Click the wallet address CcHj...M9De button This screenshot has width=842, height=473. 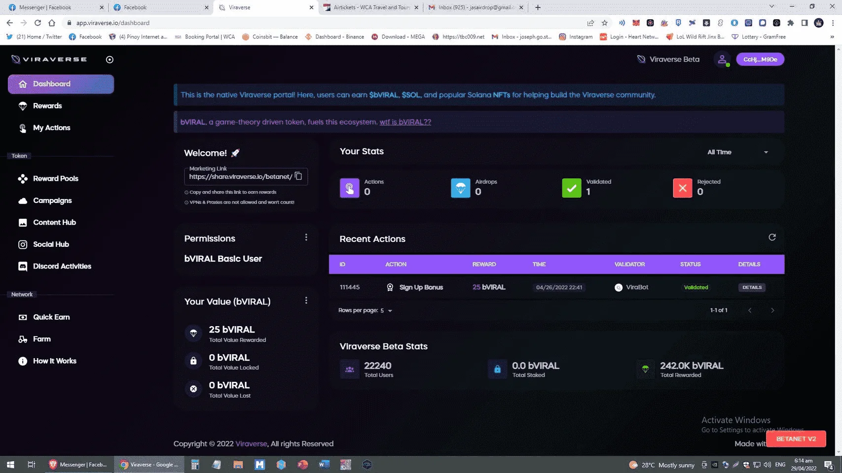click(x=760, y=60)
